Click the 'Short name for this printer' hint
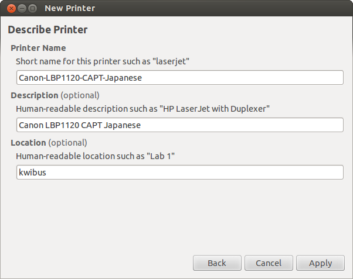This screenshot has width=353, height=279. coord(103,61)
